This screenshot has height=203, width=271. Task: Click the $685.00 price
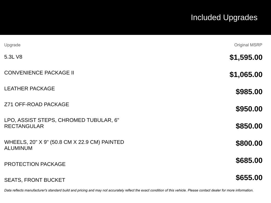(x=249, y=160)
